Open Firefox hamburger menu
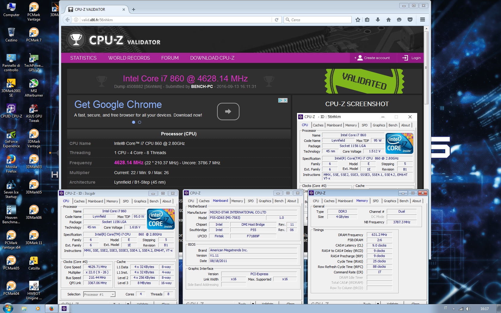Image resolution: width=501 pixels, height=313 pixels. 422,20
